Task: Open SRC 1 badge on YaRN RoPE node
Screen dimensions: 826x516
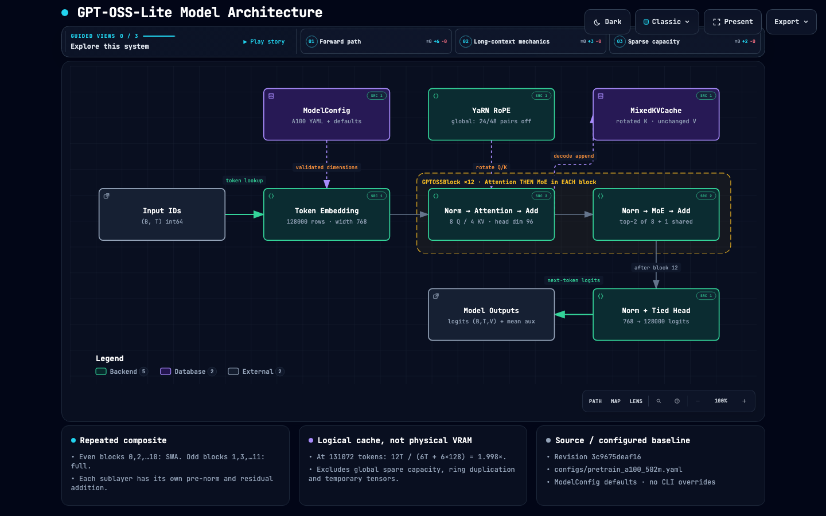Action: pyautogui.click(x=541, y=96)
